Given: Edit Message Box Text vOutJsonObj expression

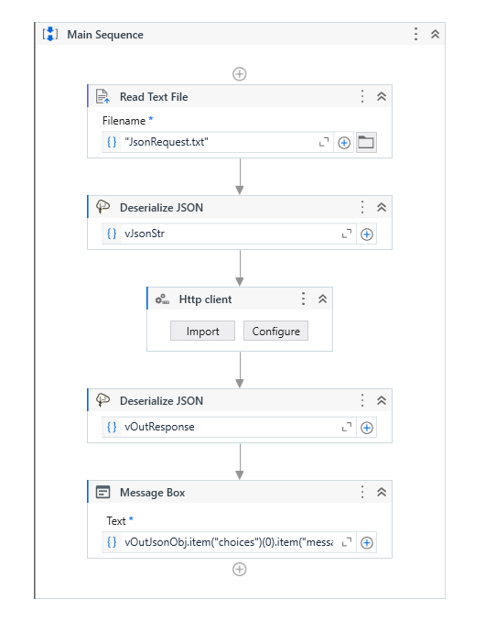Looking at the screenshot, I should (229, 542).
